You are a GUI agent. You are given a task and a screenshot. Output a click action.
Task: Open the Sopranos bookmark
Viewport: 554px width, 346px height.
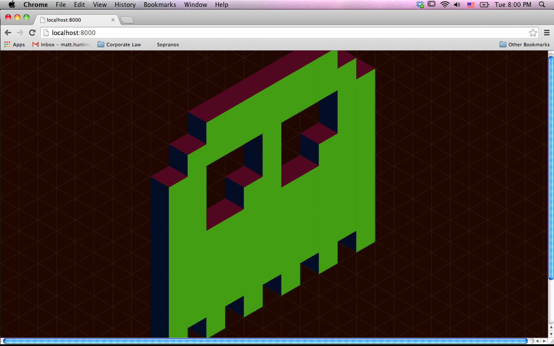[167, 45]
